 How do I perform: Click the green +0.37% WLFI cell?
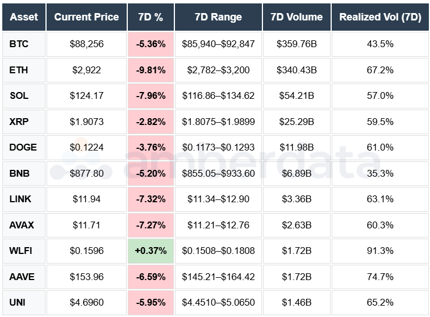151,251
